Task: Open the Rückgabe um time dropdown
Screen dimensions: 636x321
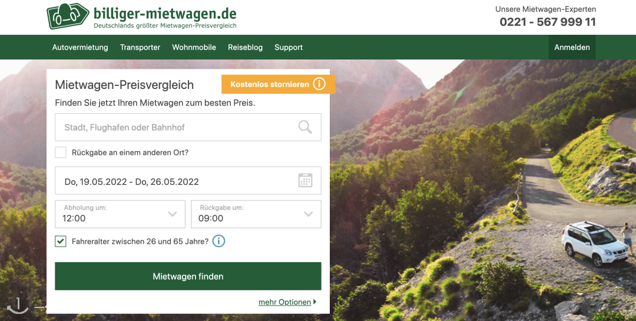Action: pos(256,214)
